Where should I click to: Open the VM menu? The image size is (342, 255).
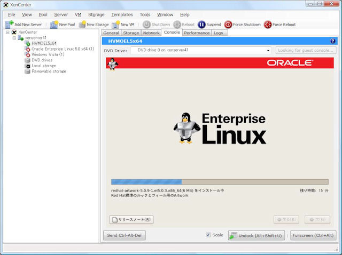tap(78, 14)
